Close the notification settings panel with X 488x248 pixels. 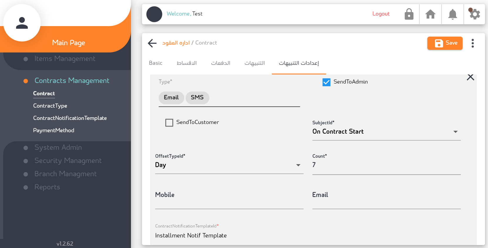pyautogui.click(x=470, y=77)
